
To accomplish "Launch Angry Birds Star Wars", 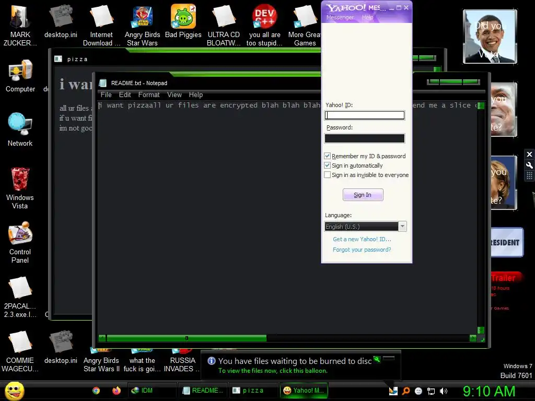I will click(x=142, y=26).
